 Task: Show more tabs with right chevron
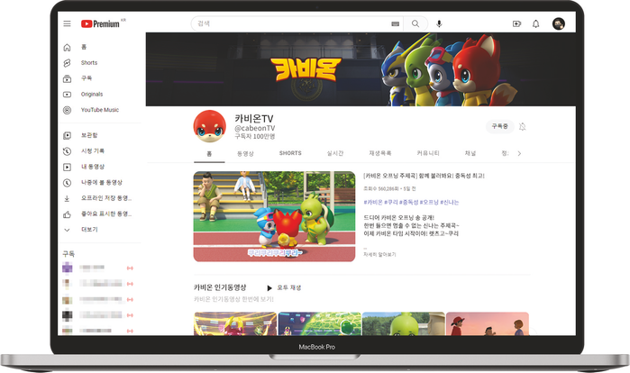tap(519, 153)
